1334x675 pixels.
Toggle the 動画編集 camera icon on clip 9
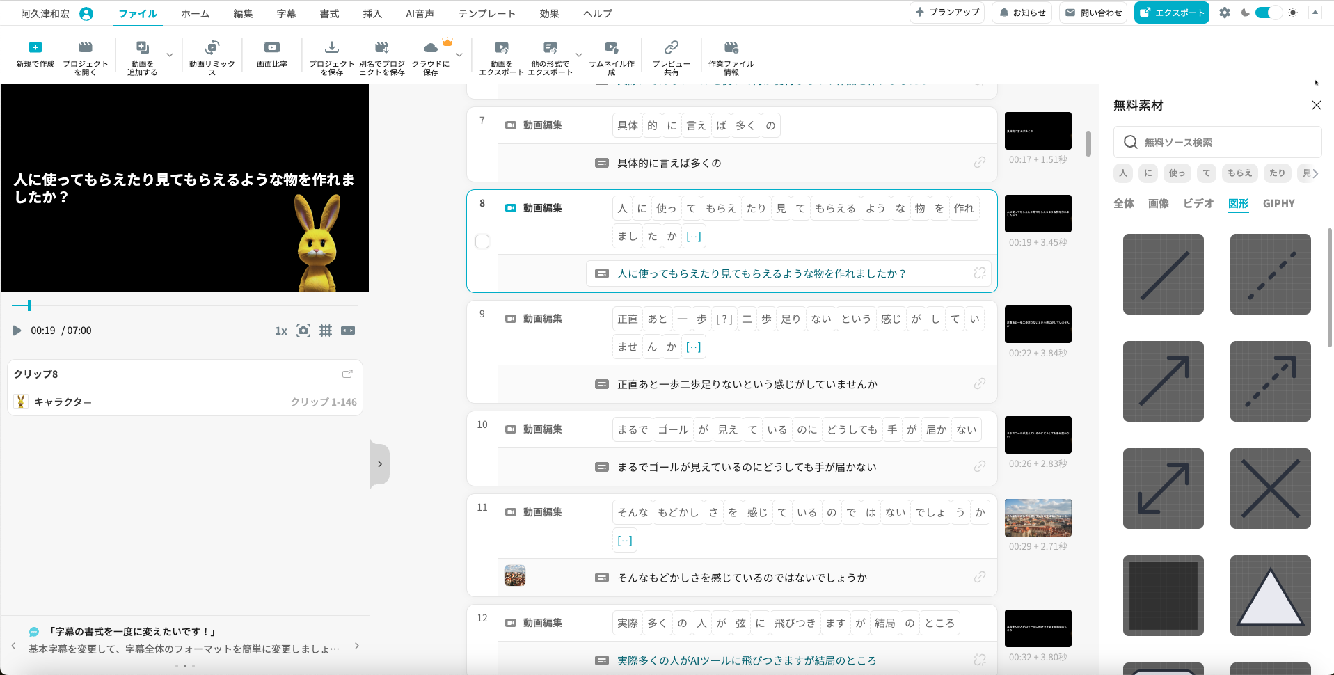(511, 319)
